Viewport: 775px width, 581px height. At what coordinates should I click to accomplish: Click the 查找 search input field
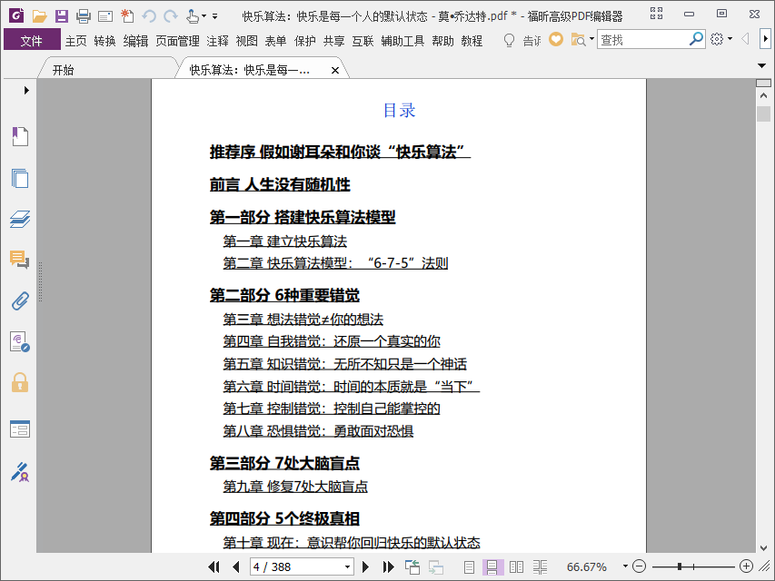tap(642, 39)
